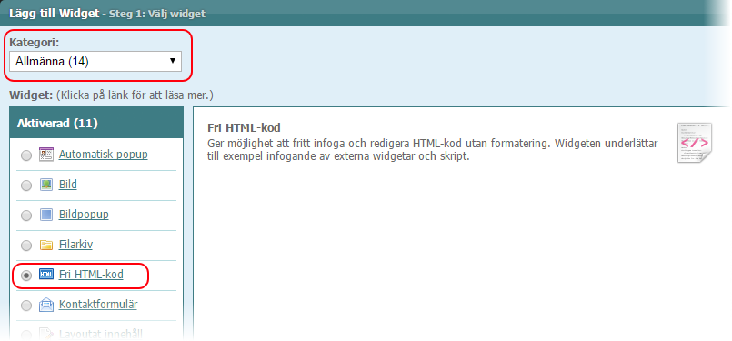Click the Layoutat innehåll page icon
Screen dimensions: 732x341
(46, 334)
